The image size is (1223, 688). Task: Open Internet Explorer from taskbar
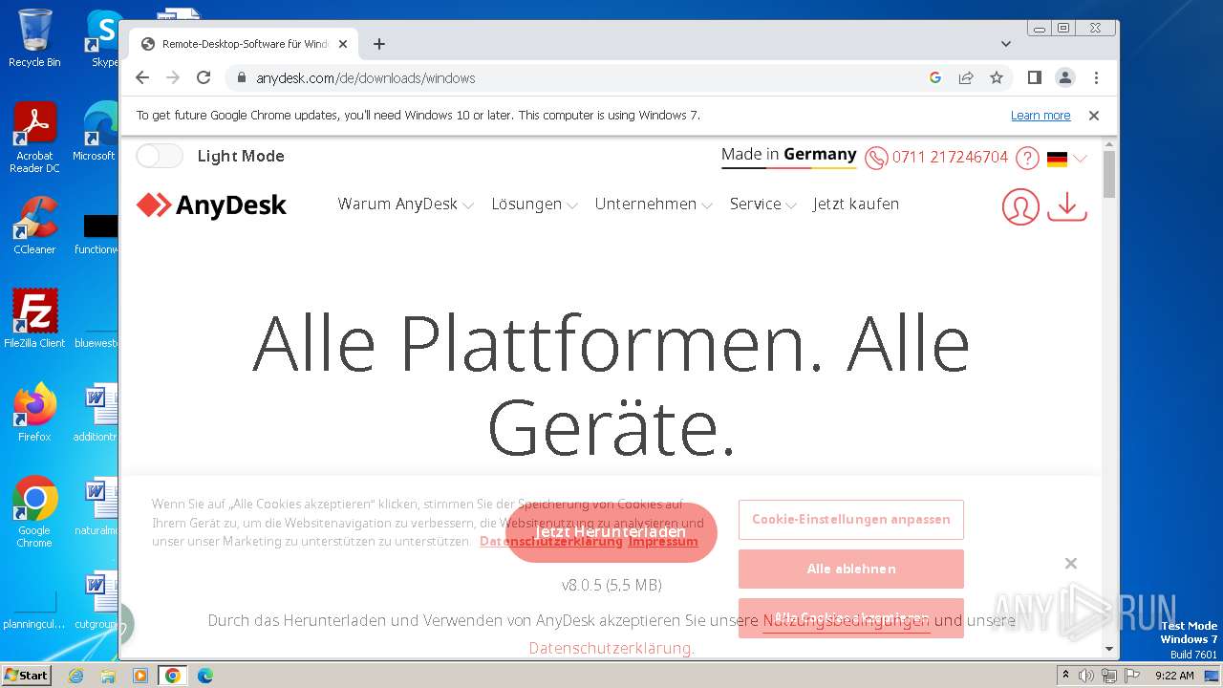click(76, 676)
